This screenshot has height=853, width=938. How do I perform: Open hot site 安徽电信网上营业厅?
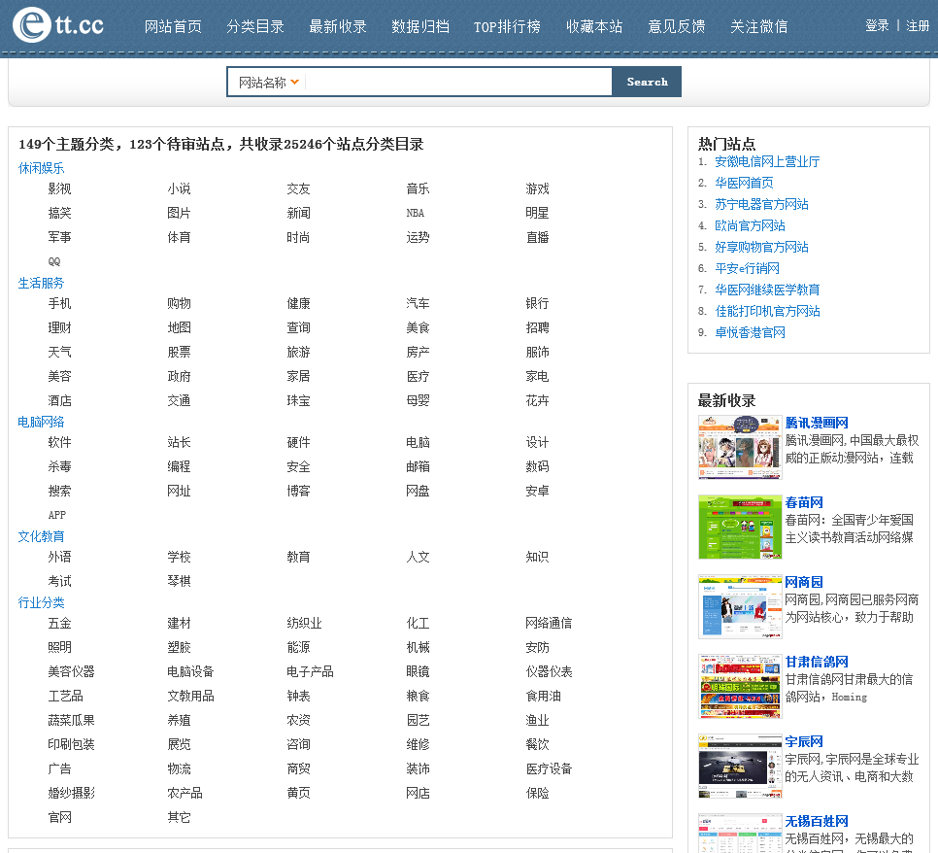coord(767,161)
